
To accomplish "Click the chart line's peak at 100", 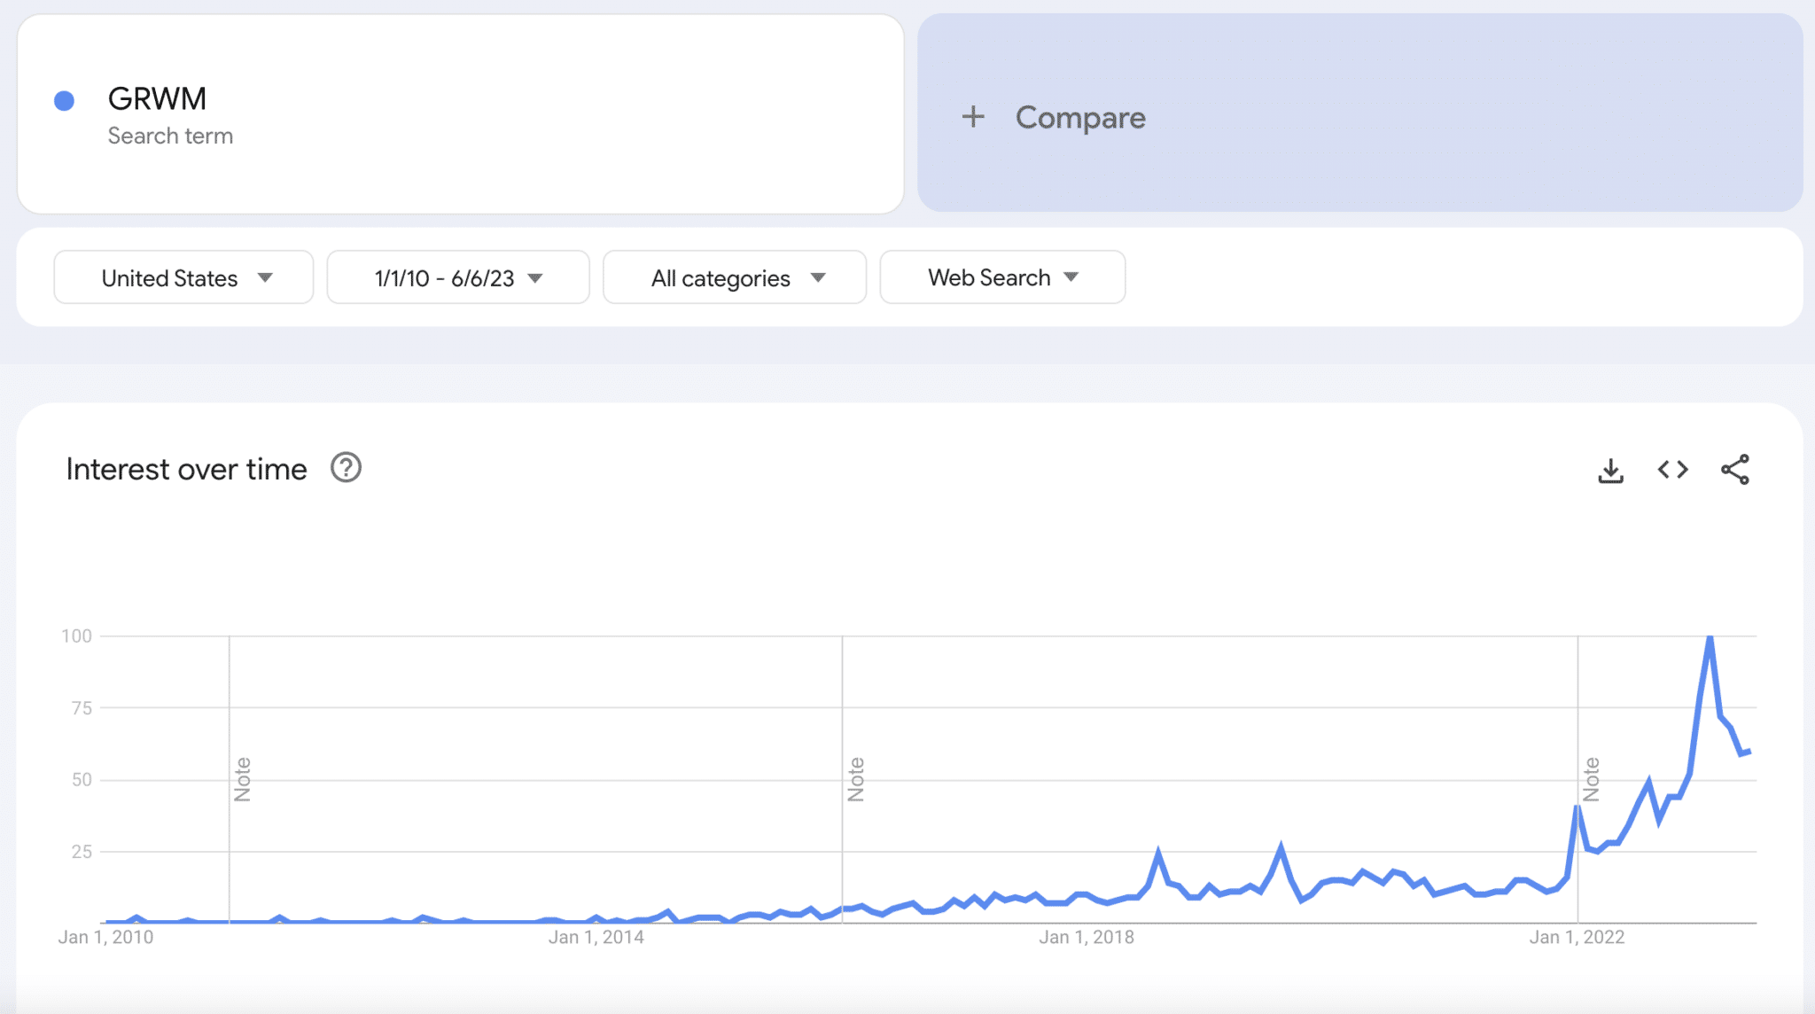I will pos(1710,637).
